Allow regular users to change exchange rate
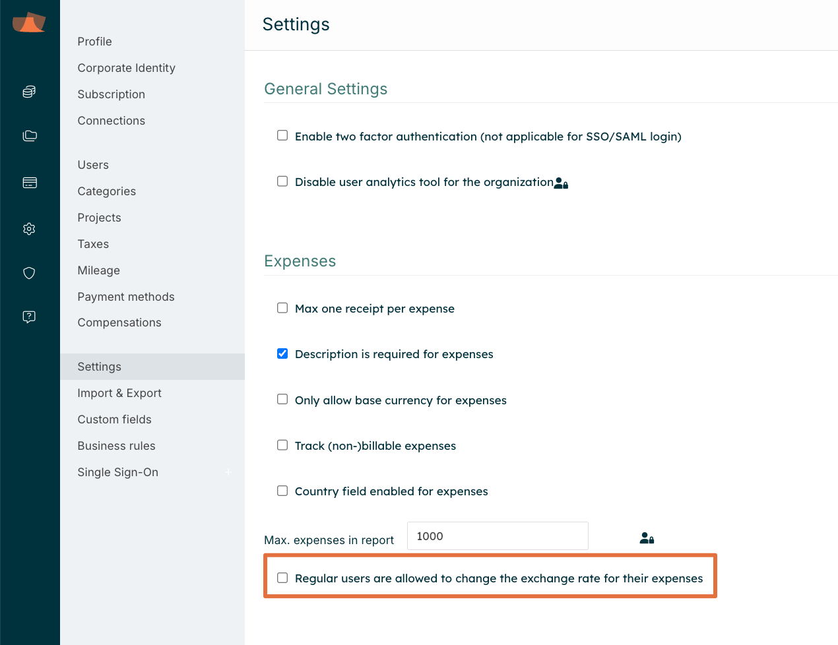The image size is (838, 645). [282, 578]
